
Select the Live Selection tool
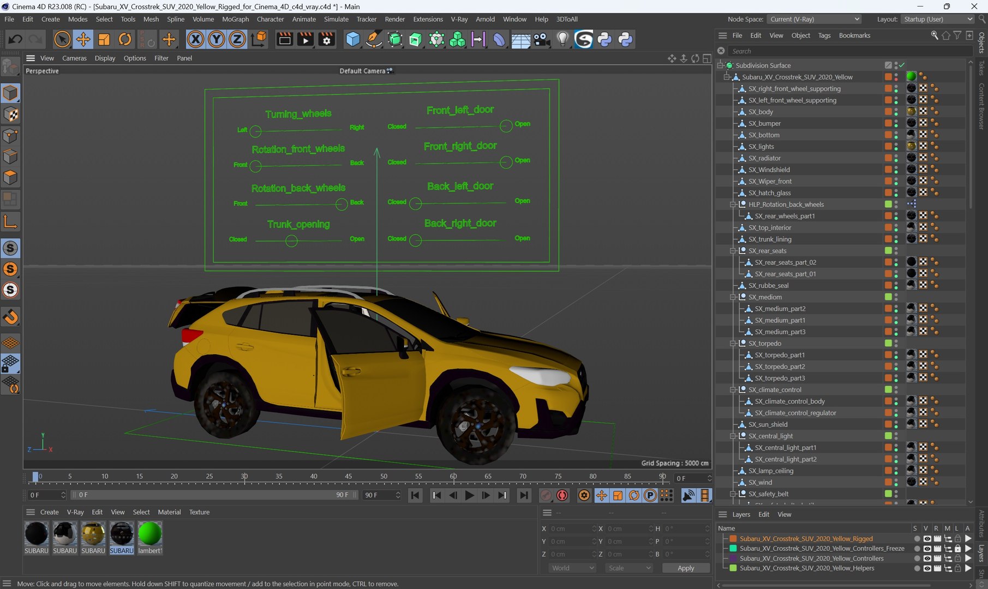62,39
